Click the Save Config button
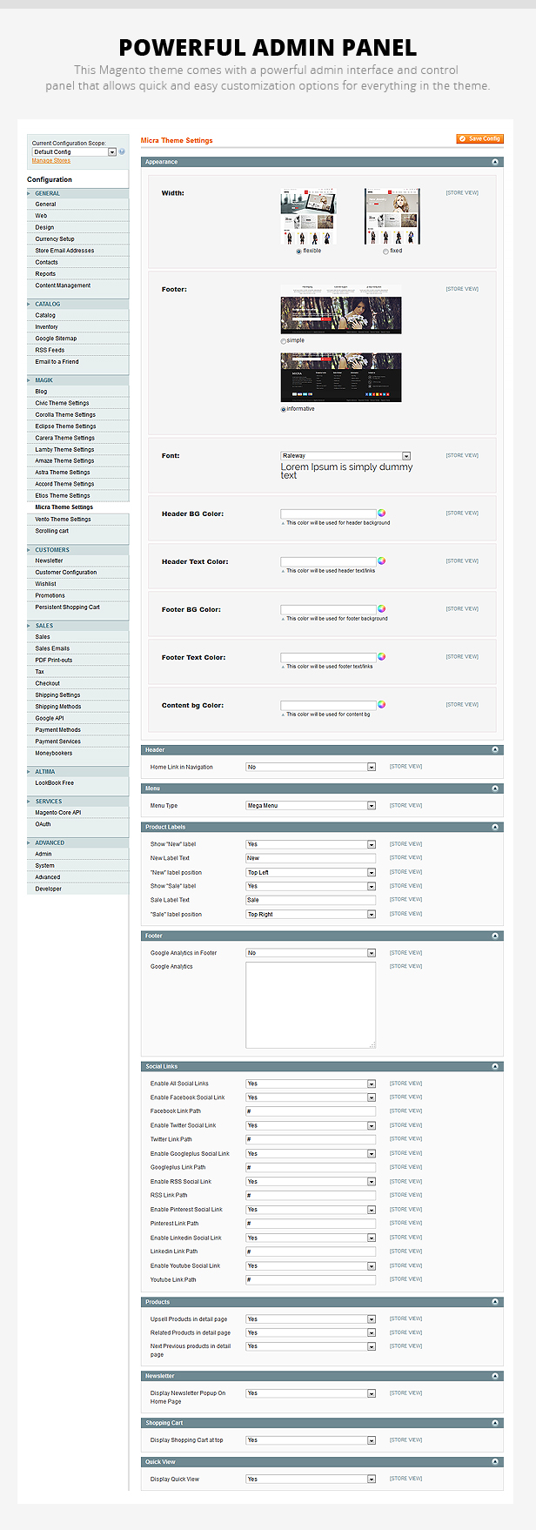 [x=479, y=138]
